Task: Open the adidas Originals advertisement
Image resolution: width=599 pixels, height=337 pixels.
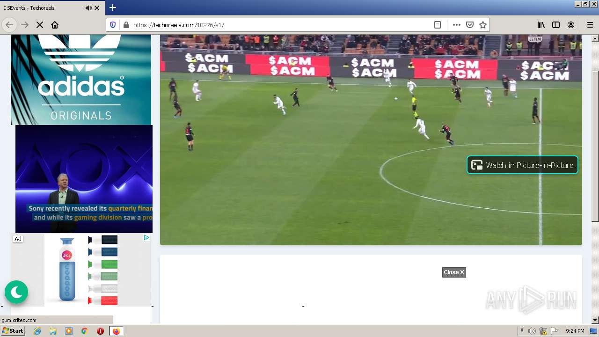Action: (x=81, y=80)
